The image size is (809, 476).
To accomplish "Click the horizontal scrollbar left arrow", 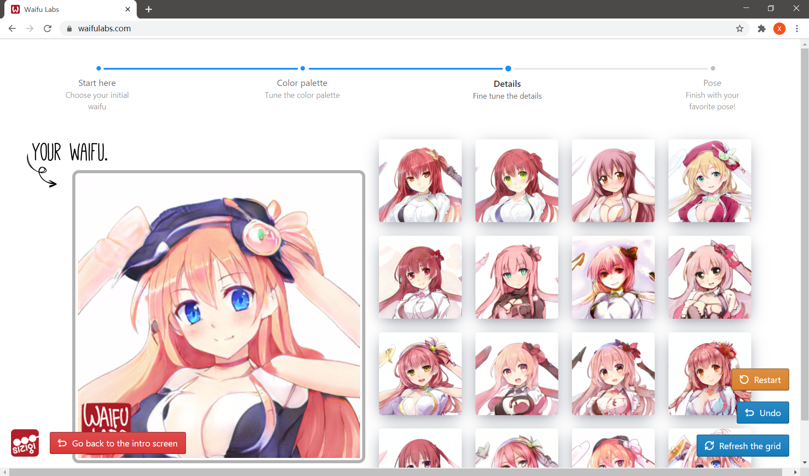I will coord(4,472).
